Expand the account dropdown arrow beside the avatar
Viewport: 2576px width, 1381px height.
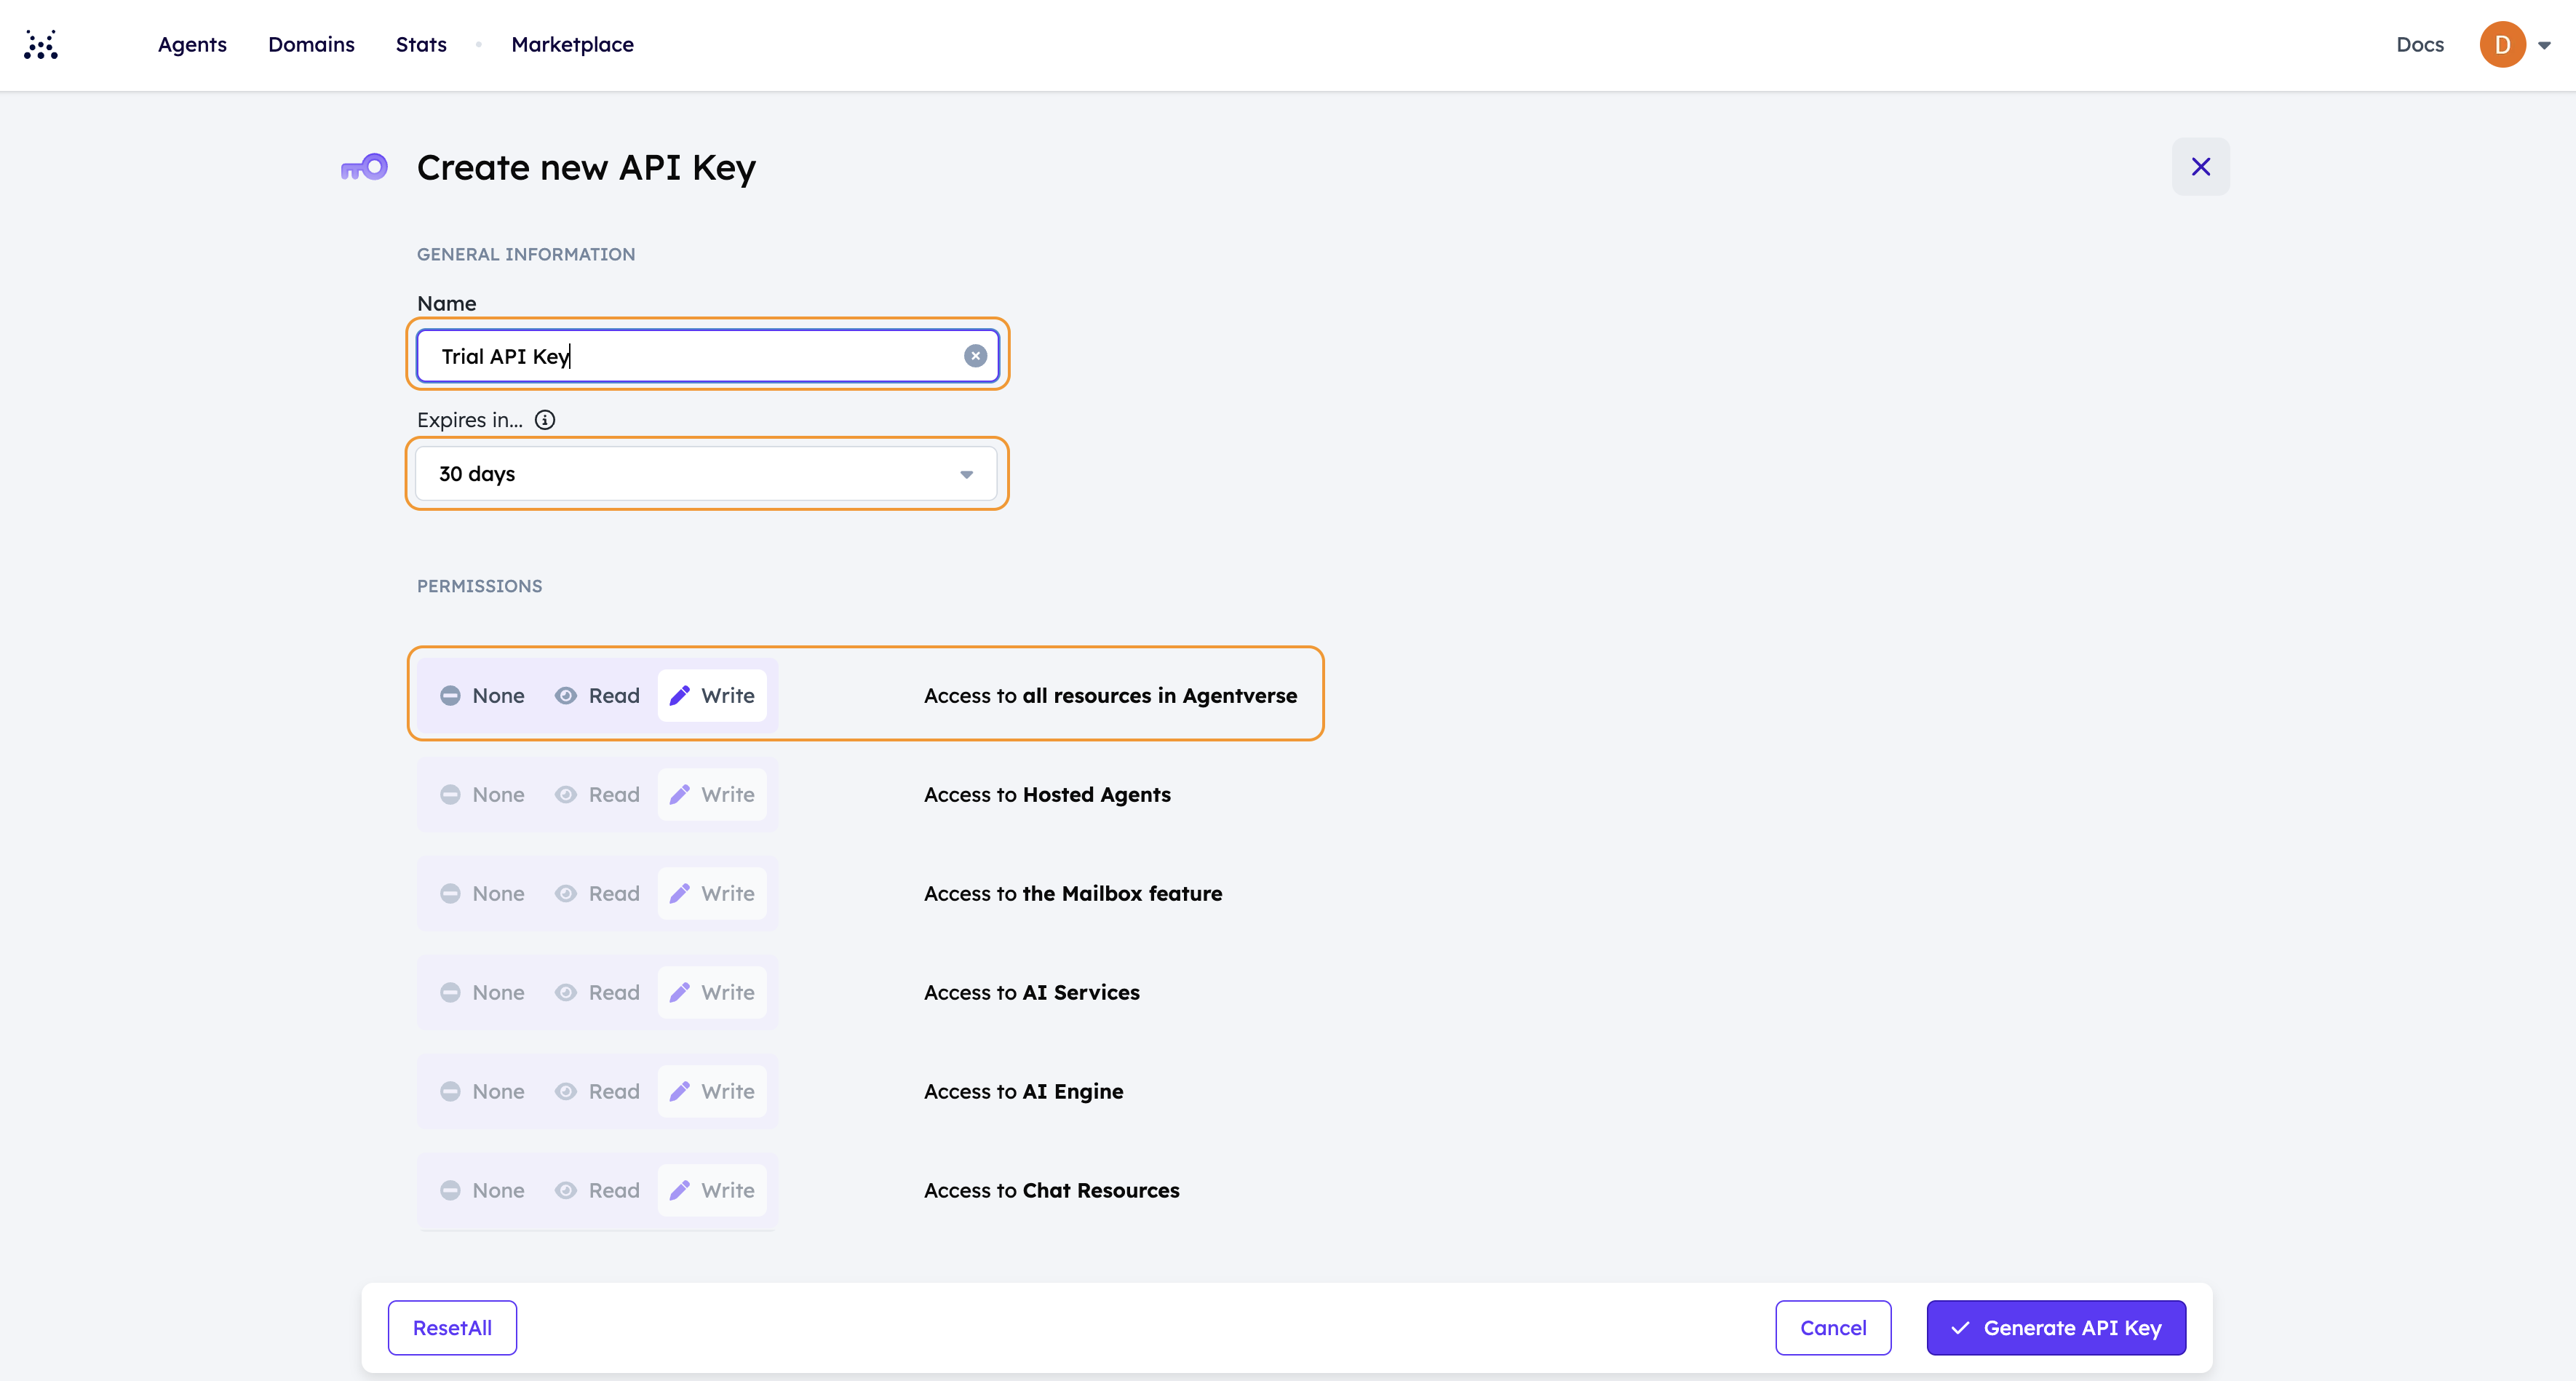coord(2544,45)
